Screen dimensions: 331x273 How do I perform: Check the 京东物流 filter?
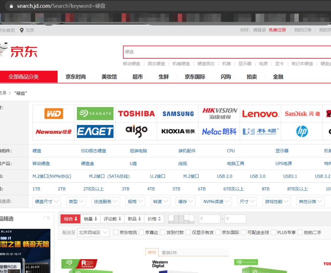pos(116,232)
